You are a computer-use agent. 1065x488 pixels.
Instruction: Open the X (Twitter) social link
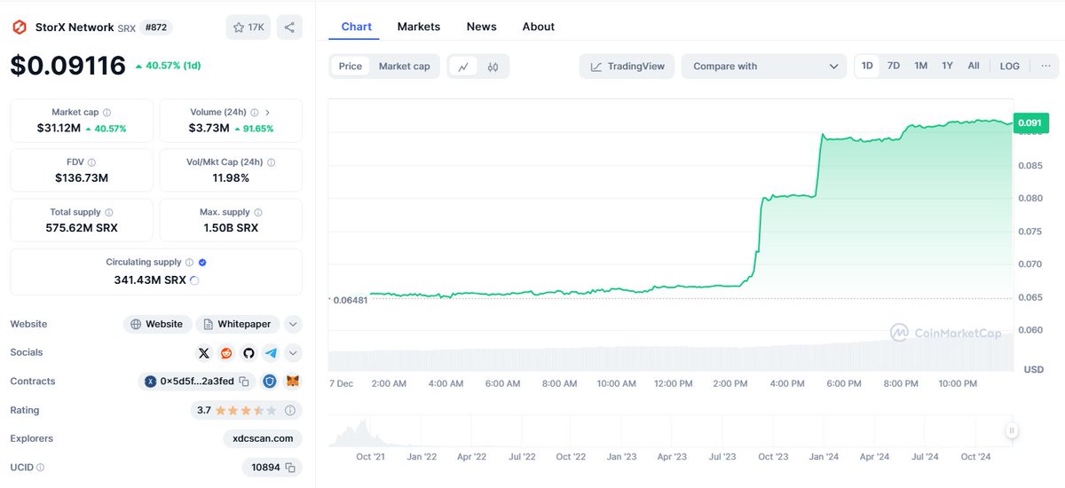pyautogui.click(x=204, y=353)
